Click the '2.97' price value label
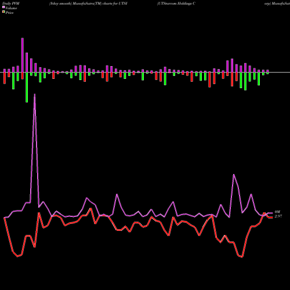The image size is (290, 290). pos(278,216)
